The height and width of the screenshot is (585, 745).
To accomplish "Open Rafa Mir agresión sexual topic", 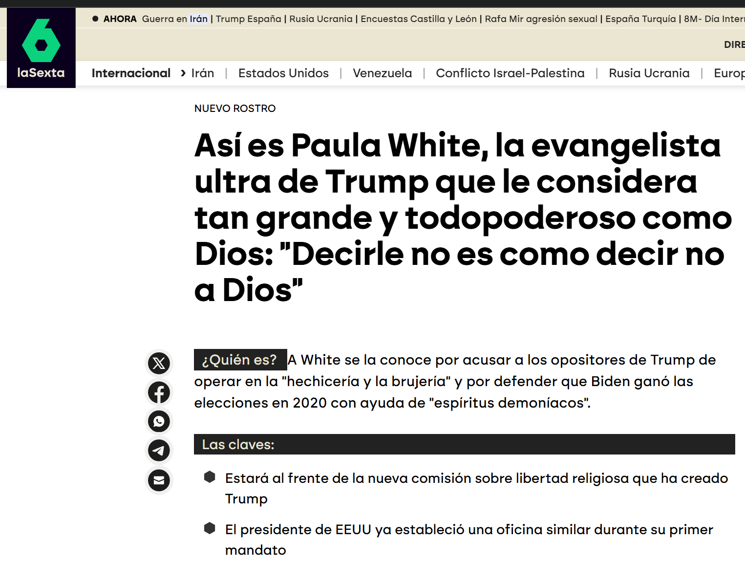I will (541, 19).
